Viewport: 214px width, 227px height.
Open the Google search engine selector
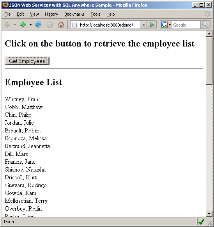(x=166, y=25)
